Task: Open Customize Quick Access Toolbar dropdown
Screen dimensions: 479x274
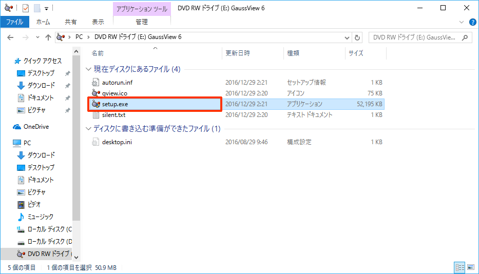Action: (46, 9)
